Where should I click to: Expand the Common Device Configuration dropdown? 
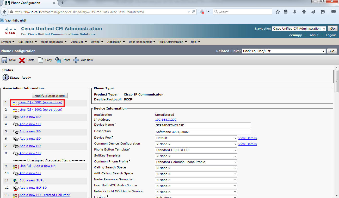[x=196, y=144]
